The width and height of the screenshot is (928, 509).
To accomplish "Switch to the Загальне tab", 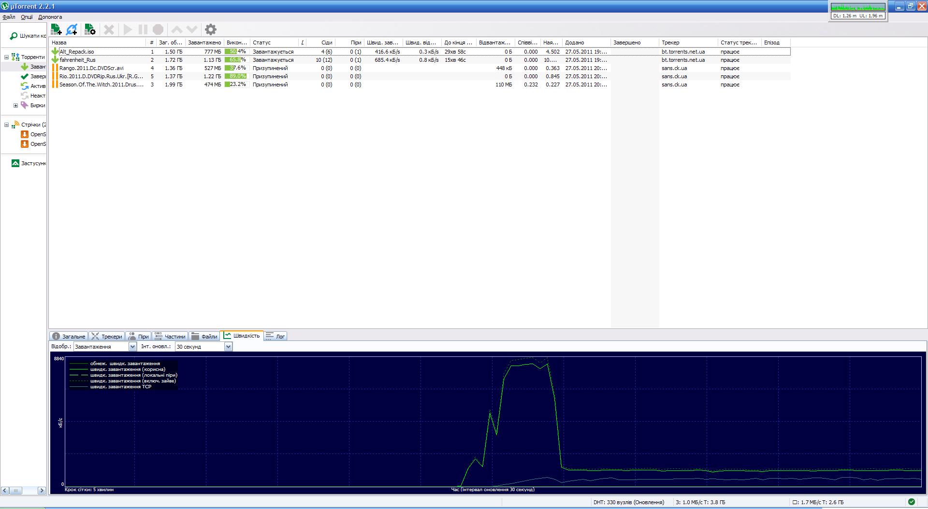I will pyautogui.click(x=69, y=336).
